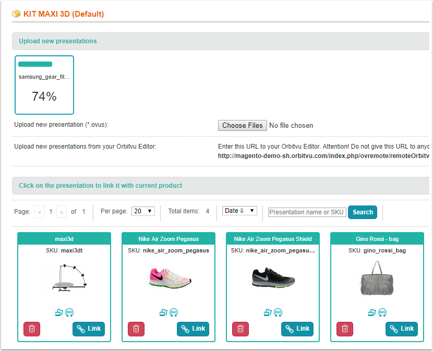Viewport: 433px width, 351px height.
Task: Click the 'Click on the presentation to link' header
Action: pos(221,186)
